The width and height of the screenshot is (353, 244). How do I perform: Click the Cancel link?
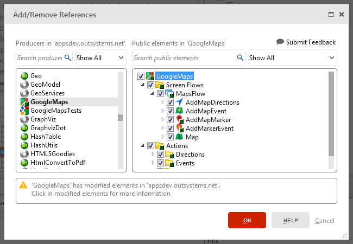[x=325, y=221]
